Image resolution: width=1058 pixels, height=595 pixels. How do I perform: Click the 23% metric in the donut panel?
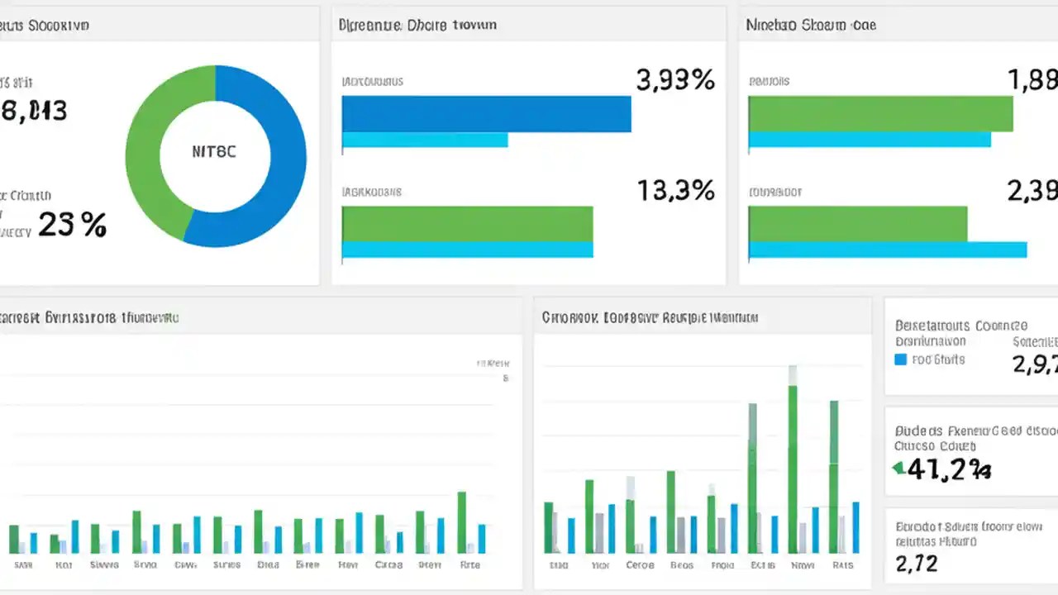tap(73, 223)
